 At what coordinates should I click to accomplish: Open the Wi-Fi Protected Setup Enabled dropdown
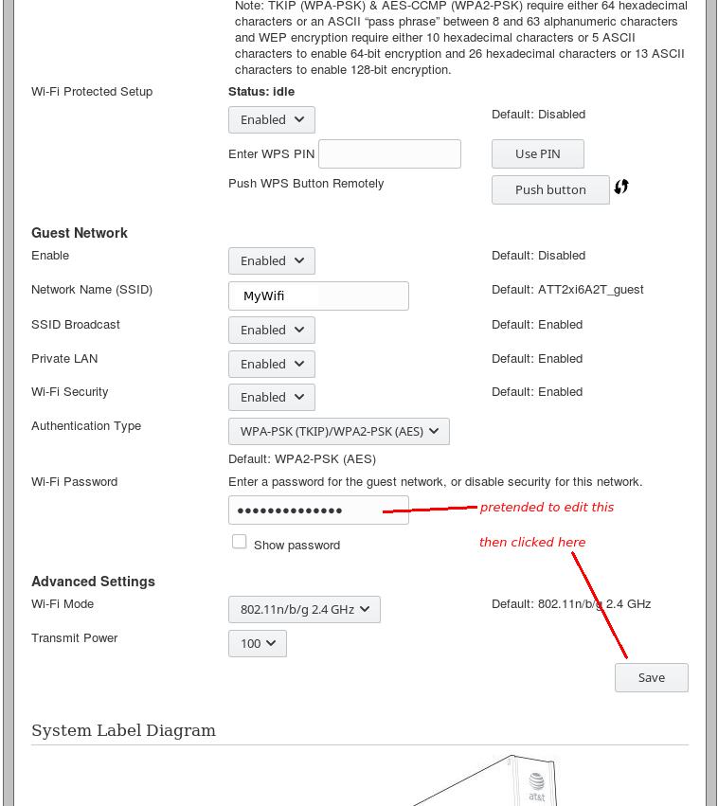[272, 120]
